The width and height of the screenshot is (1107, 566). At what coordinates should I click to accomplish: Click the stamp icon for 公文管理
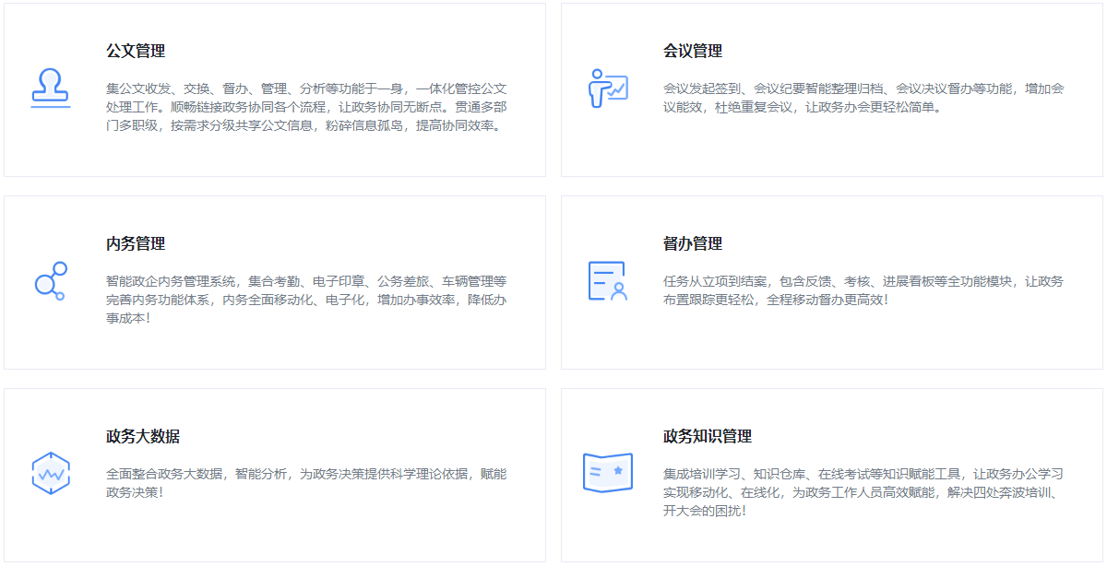click(x=51, y=88)
